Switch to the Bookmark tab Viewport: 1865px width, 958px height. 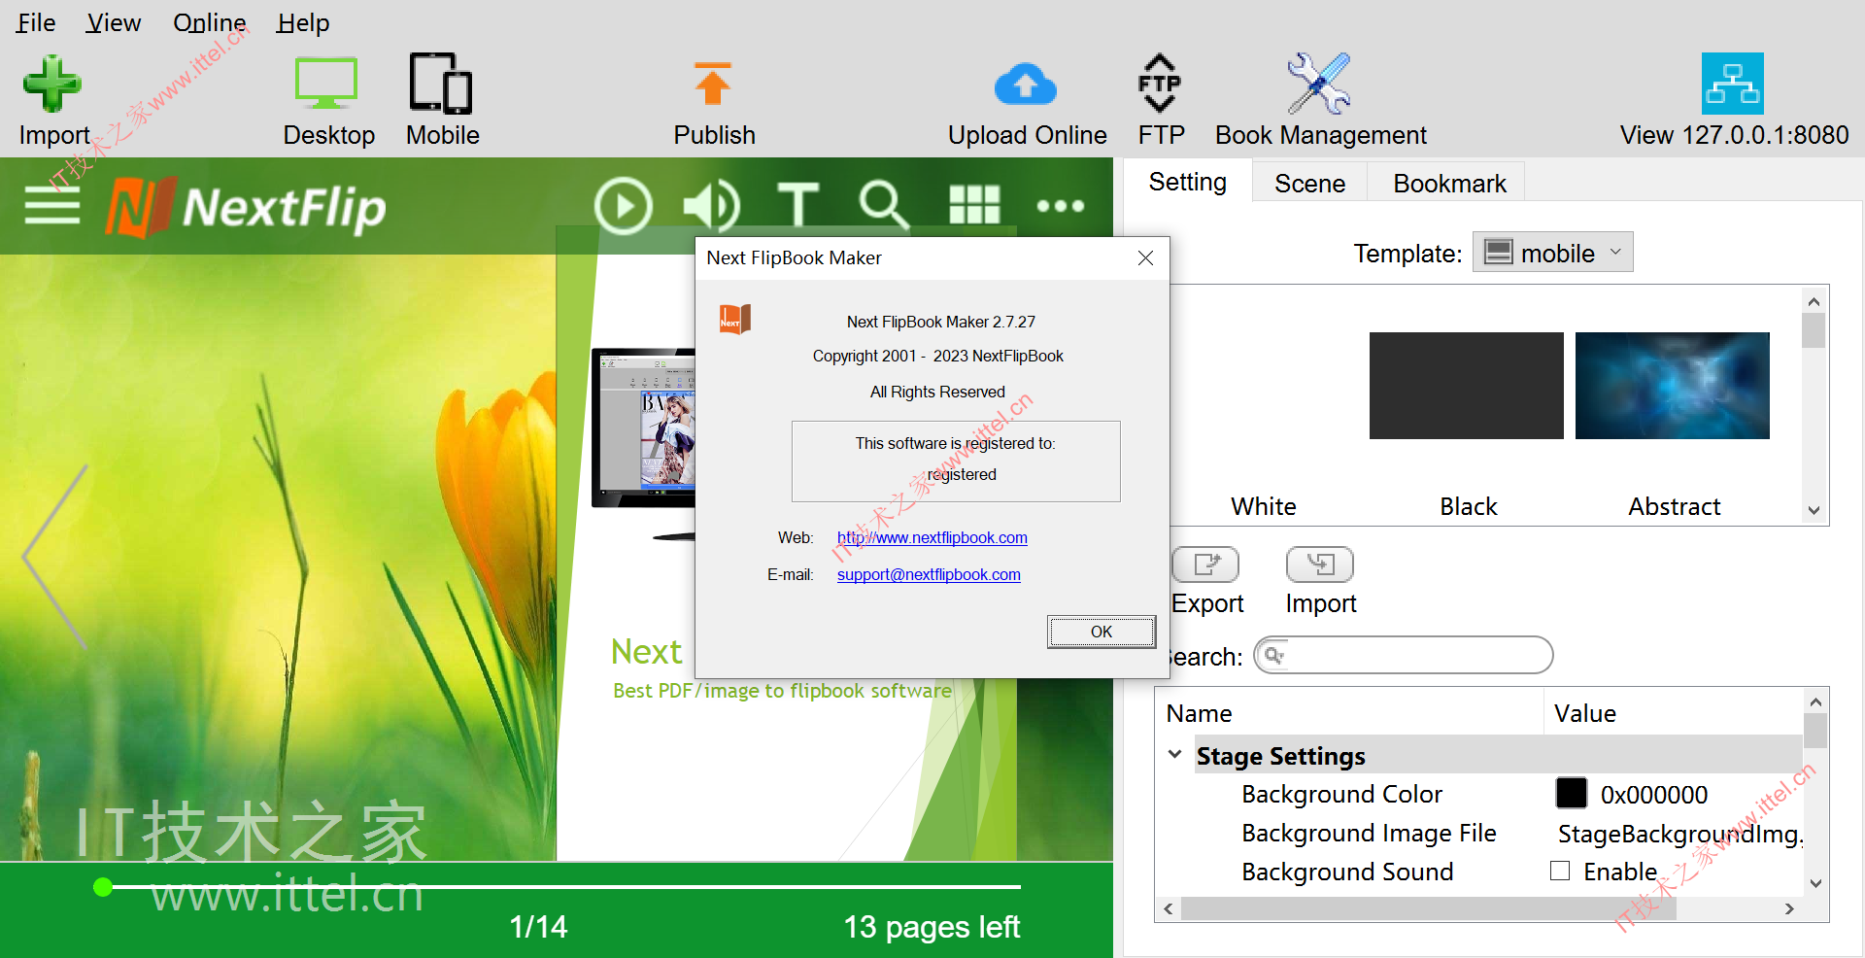pos(1448,183)
